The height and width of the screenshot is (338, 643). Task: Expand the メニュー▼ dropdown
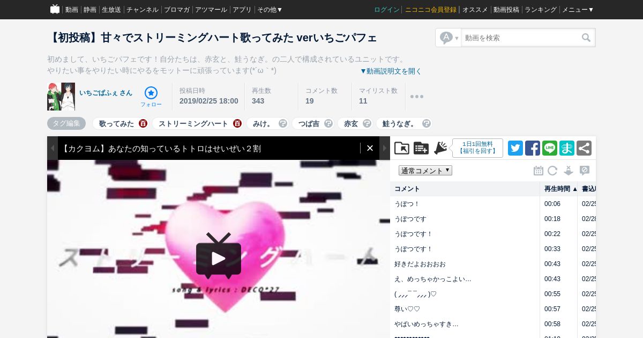[x=578, y=10]
